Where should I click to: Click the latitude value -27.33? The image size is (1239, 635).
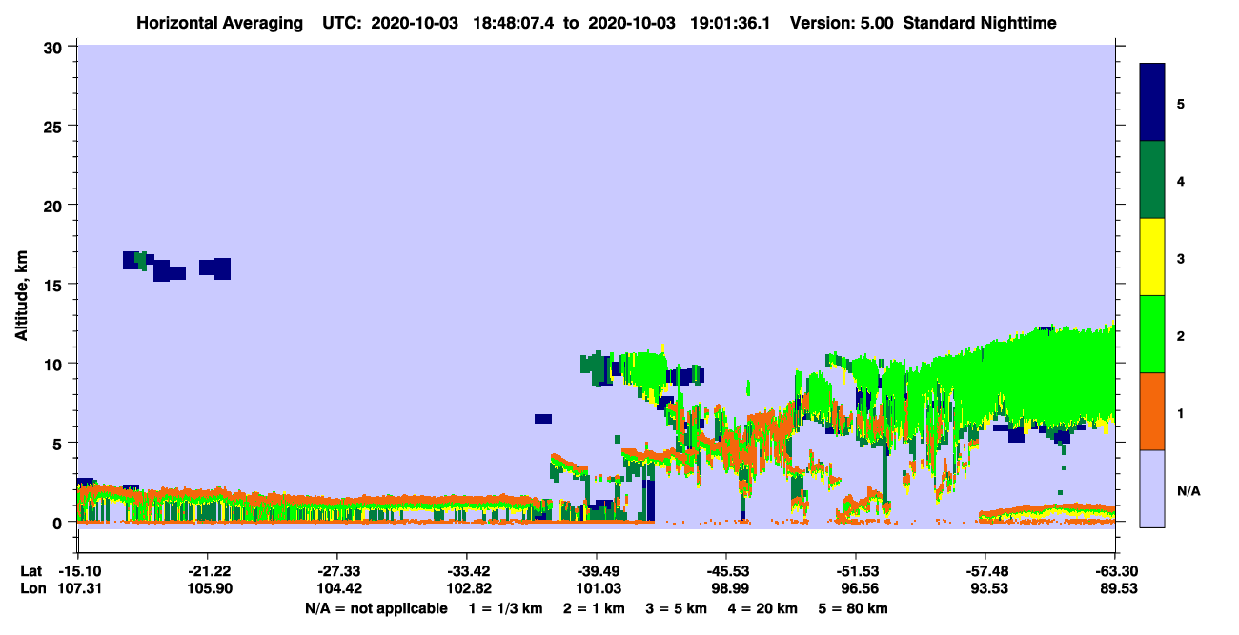click(x=337, y=571)
